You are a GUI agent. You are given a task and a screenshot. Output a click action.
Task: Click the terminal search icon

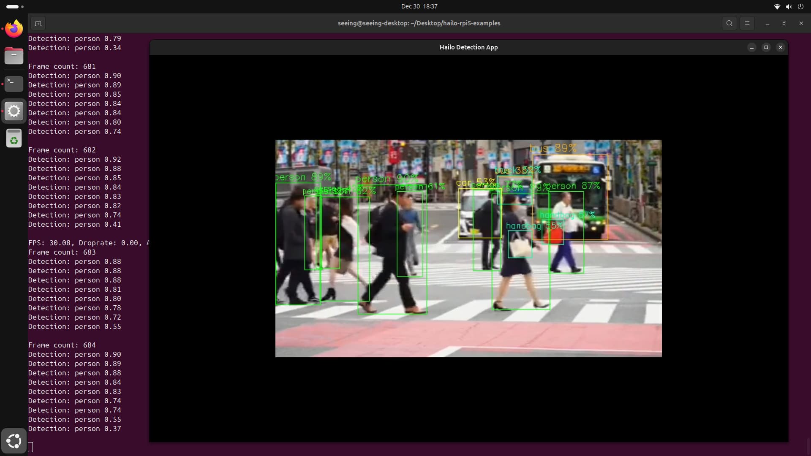[729, 23]
